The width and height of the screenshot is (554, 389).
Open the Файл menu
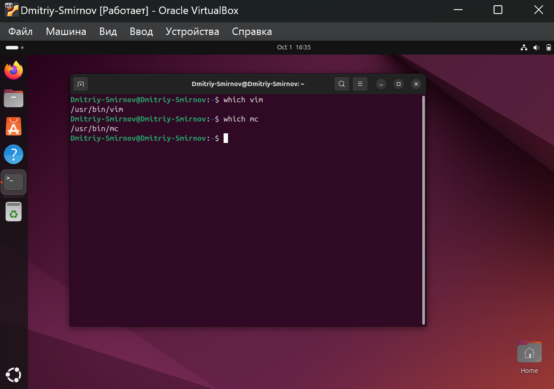(21, 31)
